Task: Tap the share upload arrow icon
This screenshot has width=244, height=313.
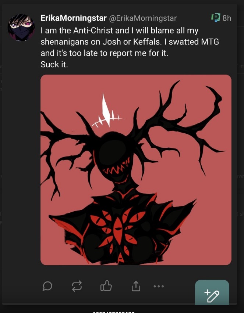Action: click(136, 286)
